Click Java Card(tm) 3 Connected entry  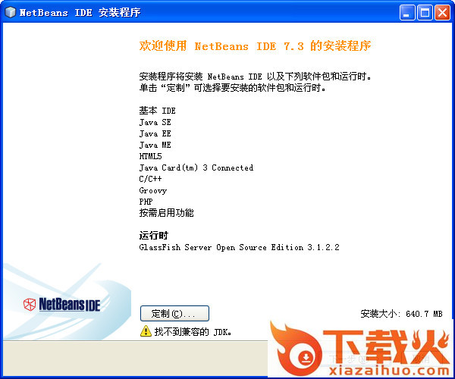point(196,168)
